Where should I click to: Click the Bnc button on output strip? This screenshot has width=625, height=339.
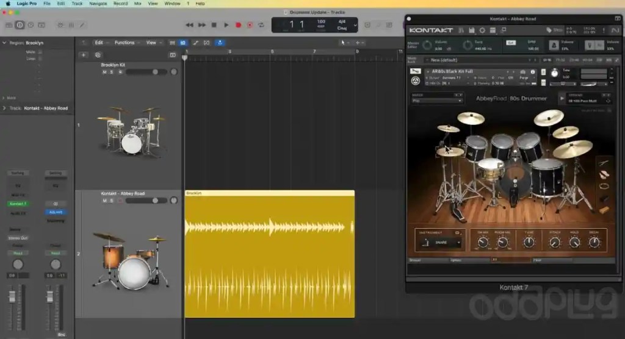(x=61, y=335)
